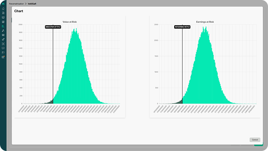268x151 pixels.
Task: Select the highlighted bar-chart icon in the sidebar
Action: (x=3, y=26)
